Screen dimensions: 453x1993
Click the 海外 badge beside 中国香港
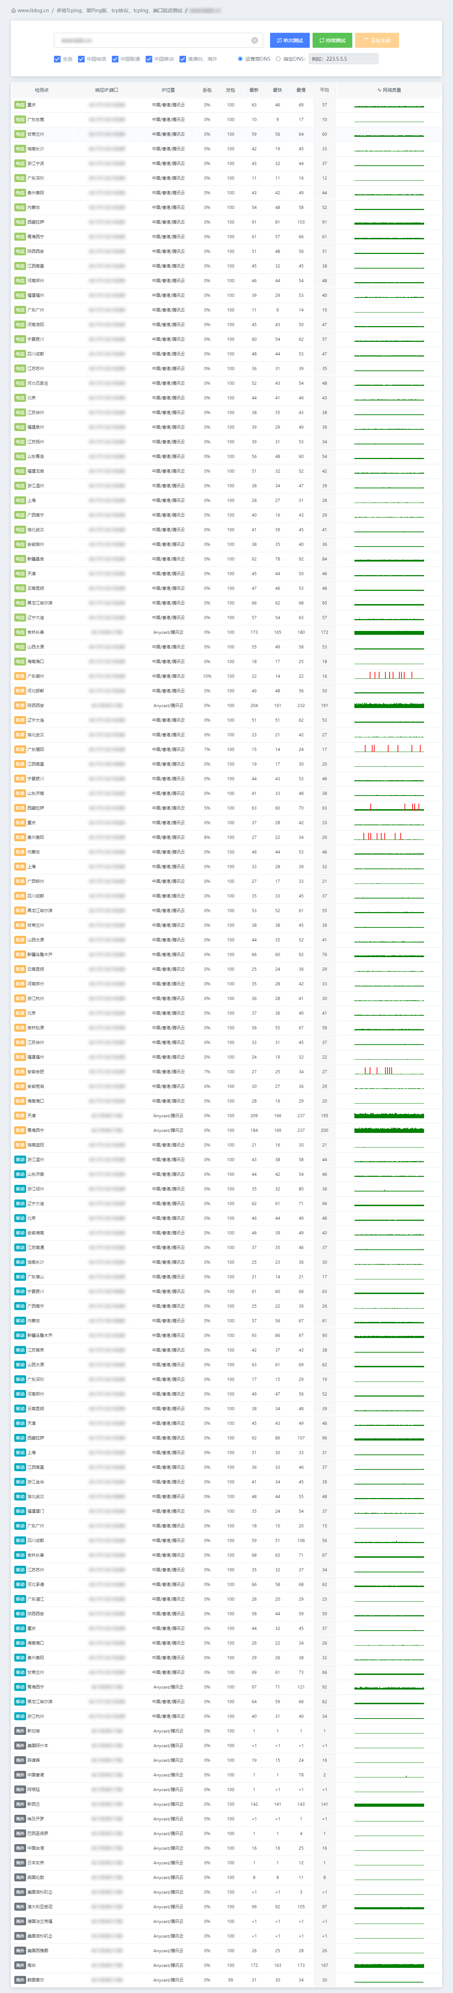point(20,1775)
